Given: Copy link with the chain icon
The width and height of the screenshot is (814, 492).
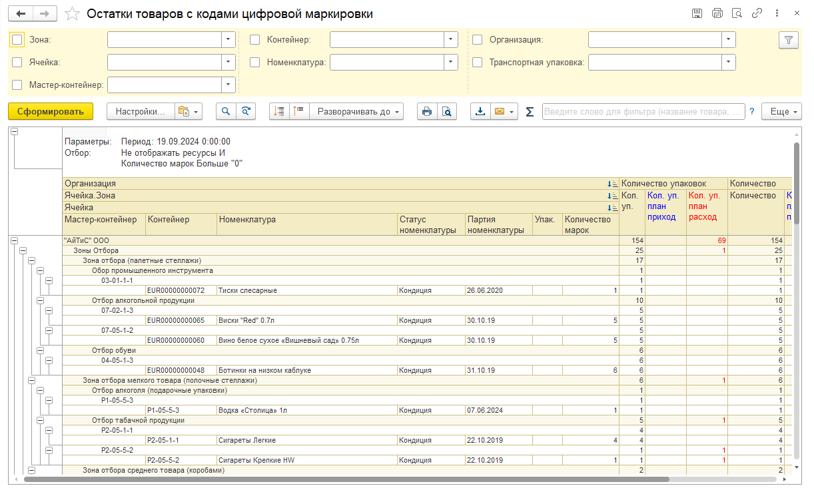Looking at the screenshot, I should pos(757,13).
